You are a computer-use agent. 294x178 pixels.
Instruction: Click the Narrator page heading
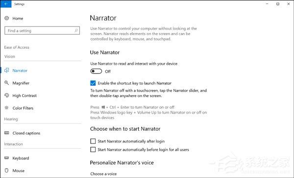103,18
